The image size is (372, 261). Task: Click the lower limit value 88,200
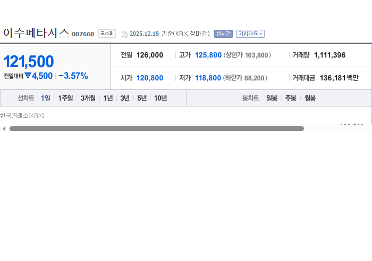click(x=255, y=78)
